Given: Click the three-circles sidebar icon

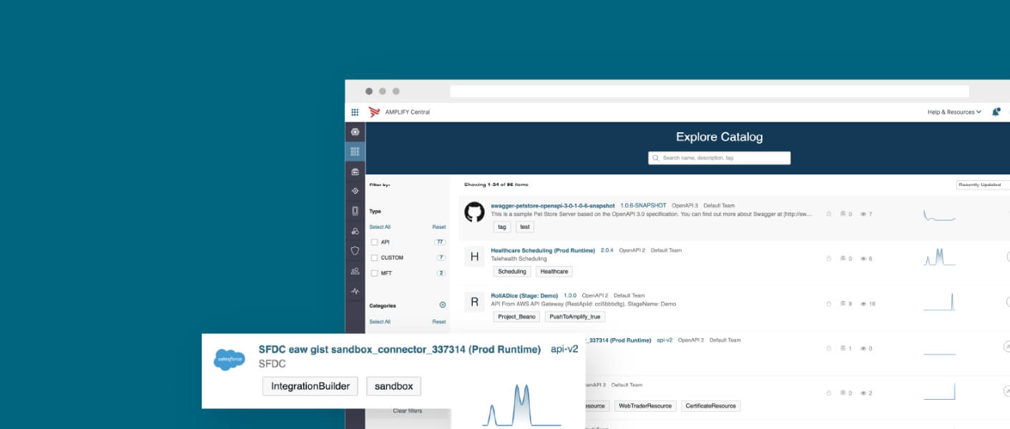Looking at the screenshot, I should pos(355,231).
